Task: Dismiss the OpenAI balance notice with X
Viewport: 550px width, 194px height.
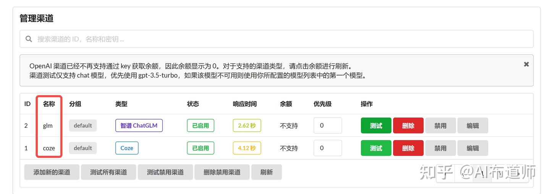Action: point(526,64)
